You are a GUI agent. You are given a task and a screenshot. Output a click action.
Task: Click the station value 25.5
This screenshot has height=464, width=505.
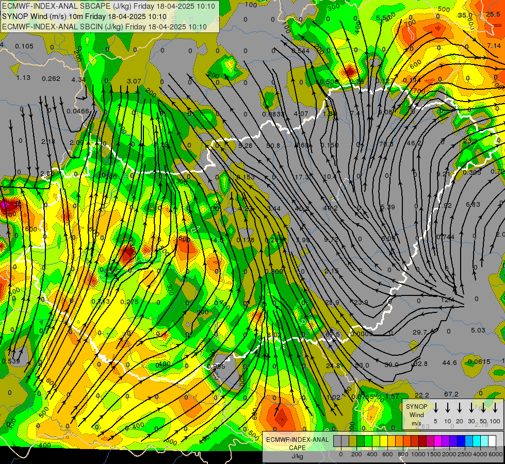[x=493, y=14]
